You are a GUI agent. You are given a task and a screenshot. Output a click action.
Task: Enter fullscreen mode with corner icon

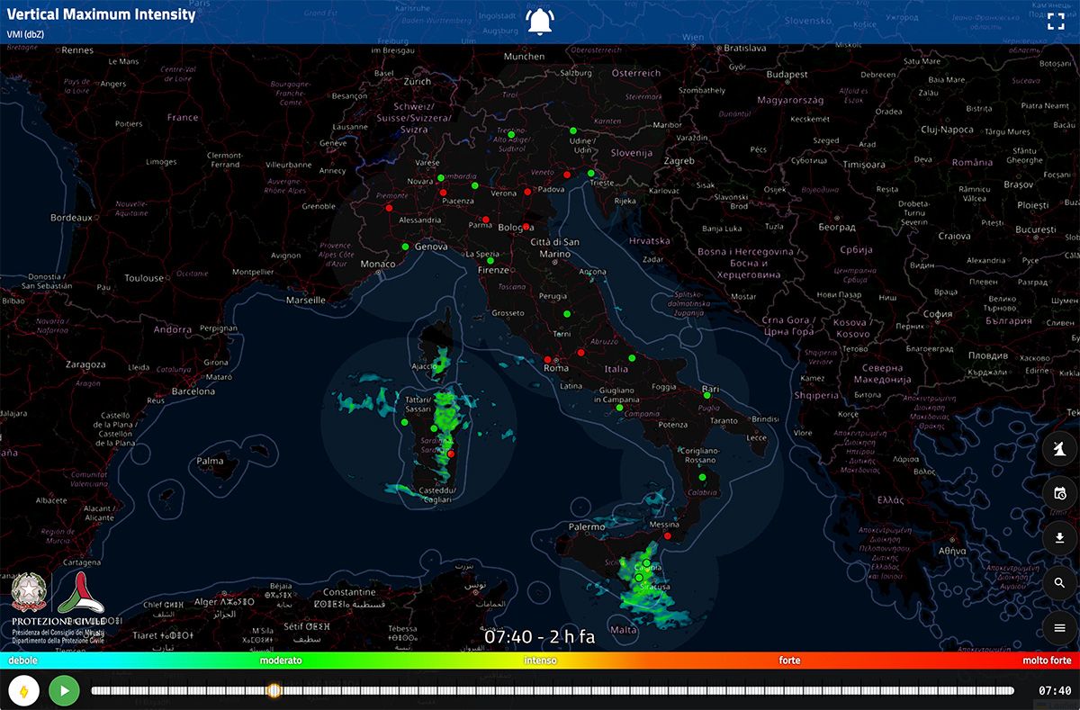1055,22
